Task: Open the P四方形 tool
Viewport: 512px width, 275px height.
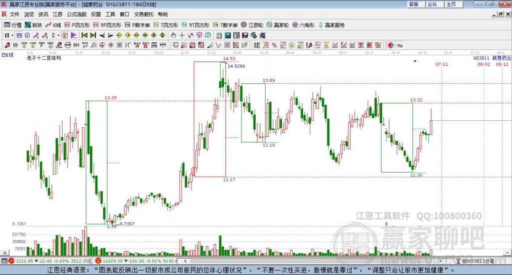Action: [x=77, y=25]
